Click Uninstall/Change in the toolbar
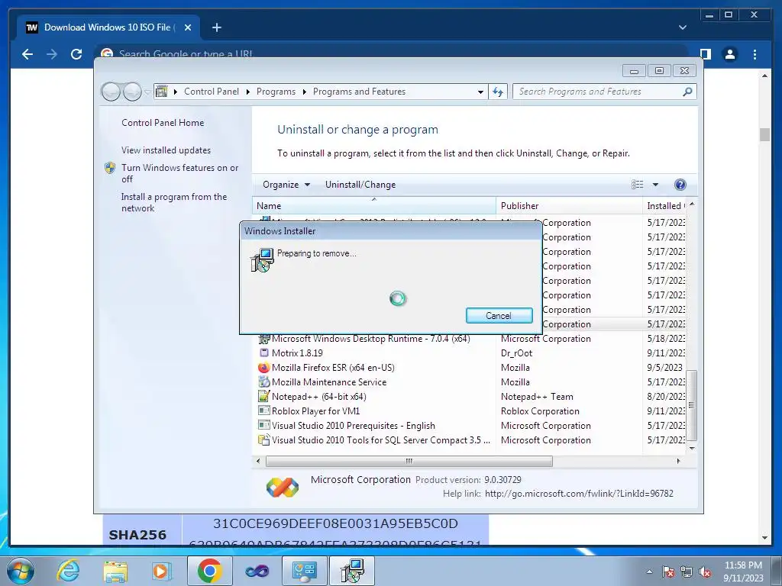 (360, 185)
